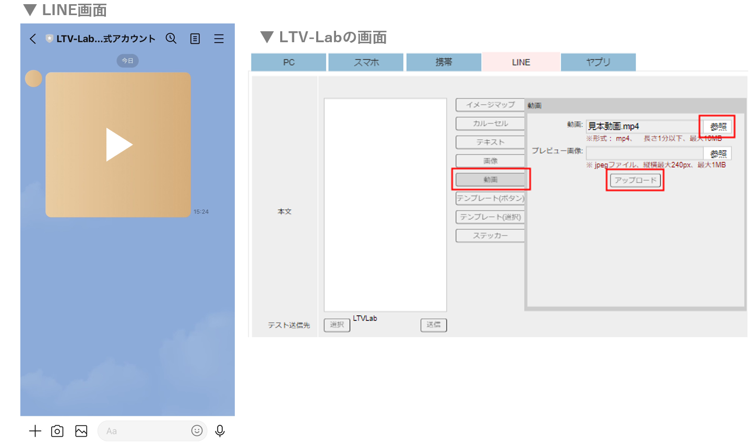Click the 送信 button for test send

[434, 325]
